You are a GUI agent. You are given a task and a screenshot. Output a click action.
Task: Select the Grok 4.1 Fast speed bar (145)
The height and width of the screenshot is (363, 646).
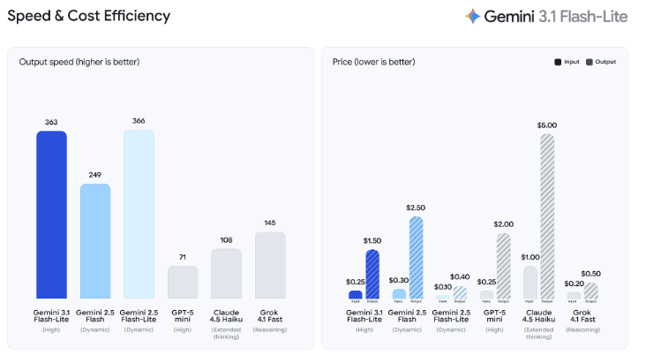pos(270,265)
